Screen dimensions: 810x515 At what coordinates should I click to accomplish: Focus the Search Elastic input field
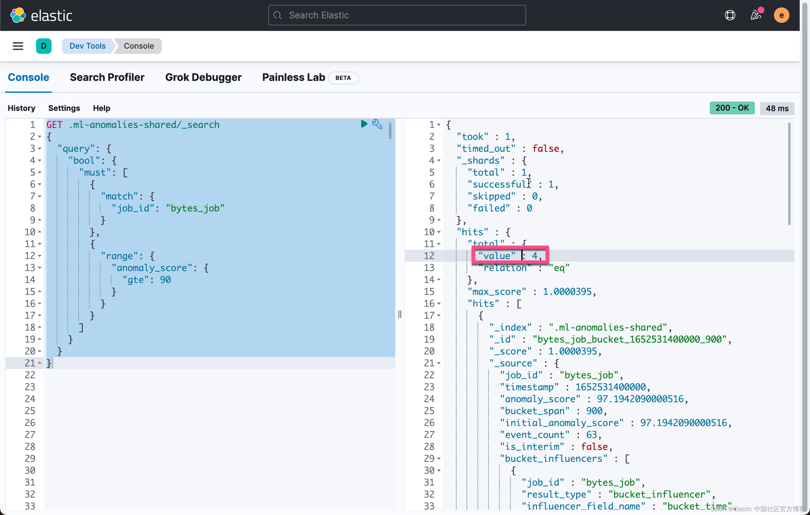(397, 15)
